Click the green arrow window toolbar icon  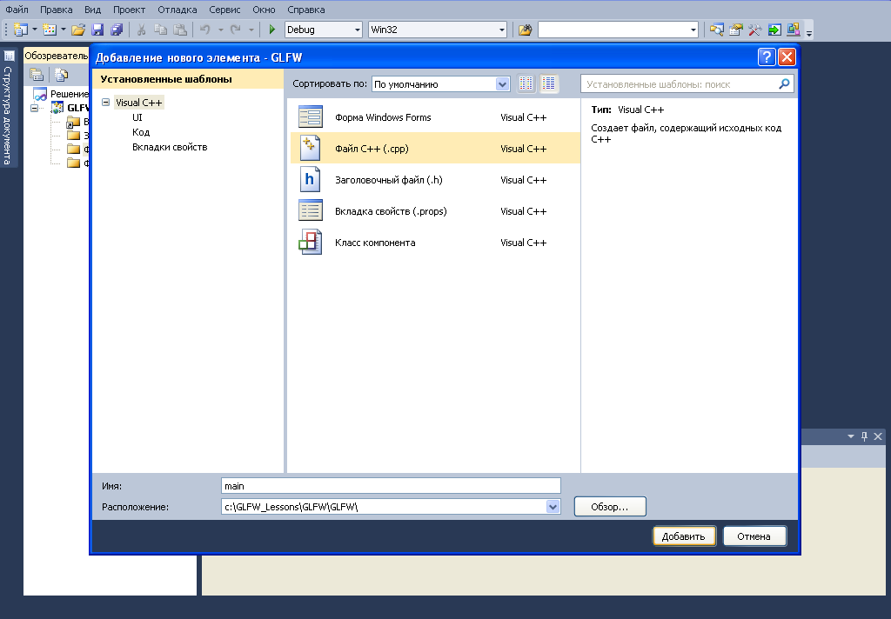click(x=774, y=30)
